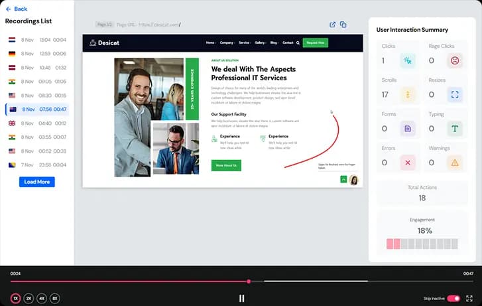Click green scroll-to-top icon in recording
Viewport: 482px width, 306px height.
pos(343,179)
